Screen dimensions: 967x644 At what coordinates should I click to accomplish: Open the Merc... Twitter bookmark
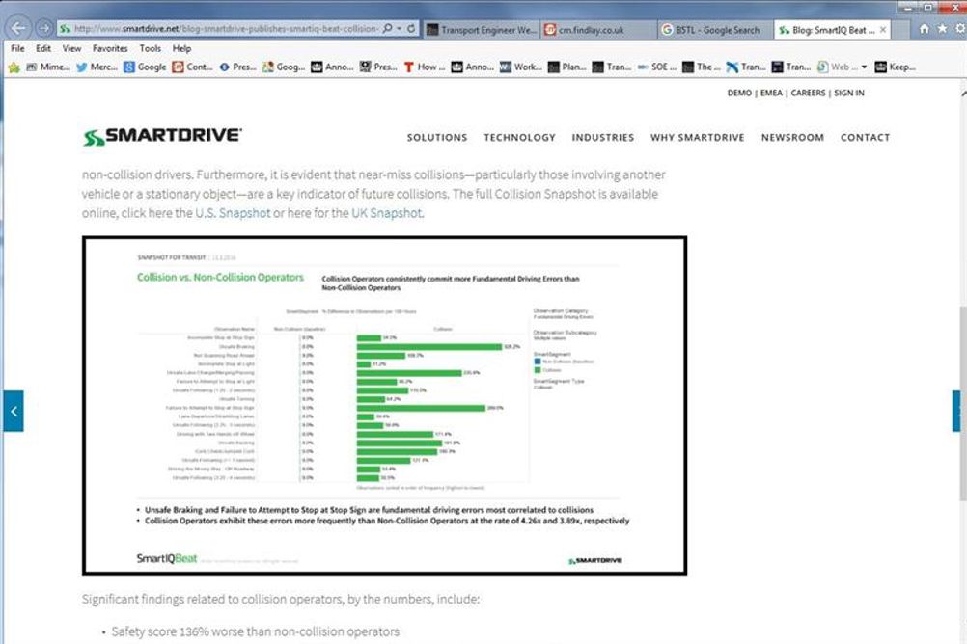pyautogui.click(x=97, y=67)
